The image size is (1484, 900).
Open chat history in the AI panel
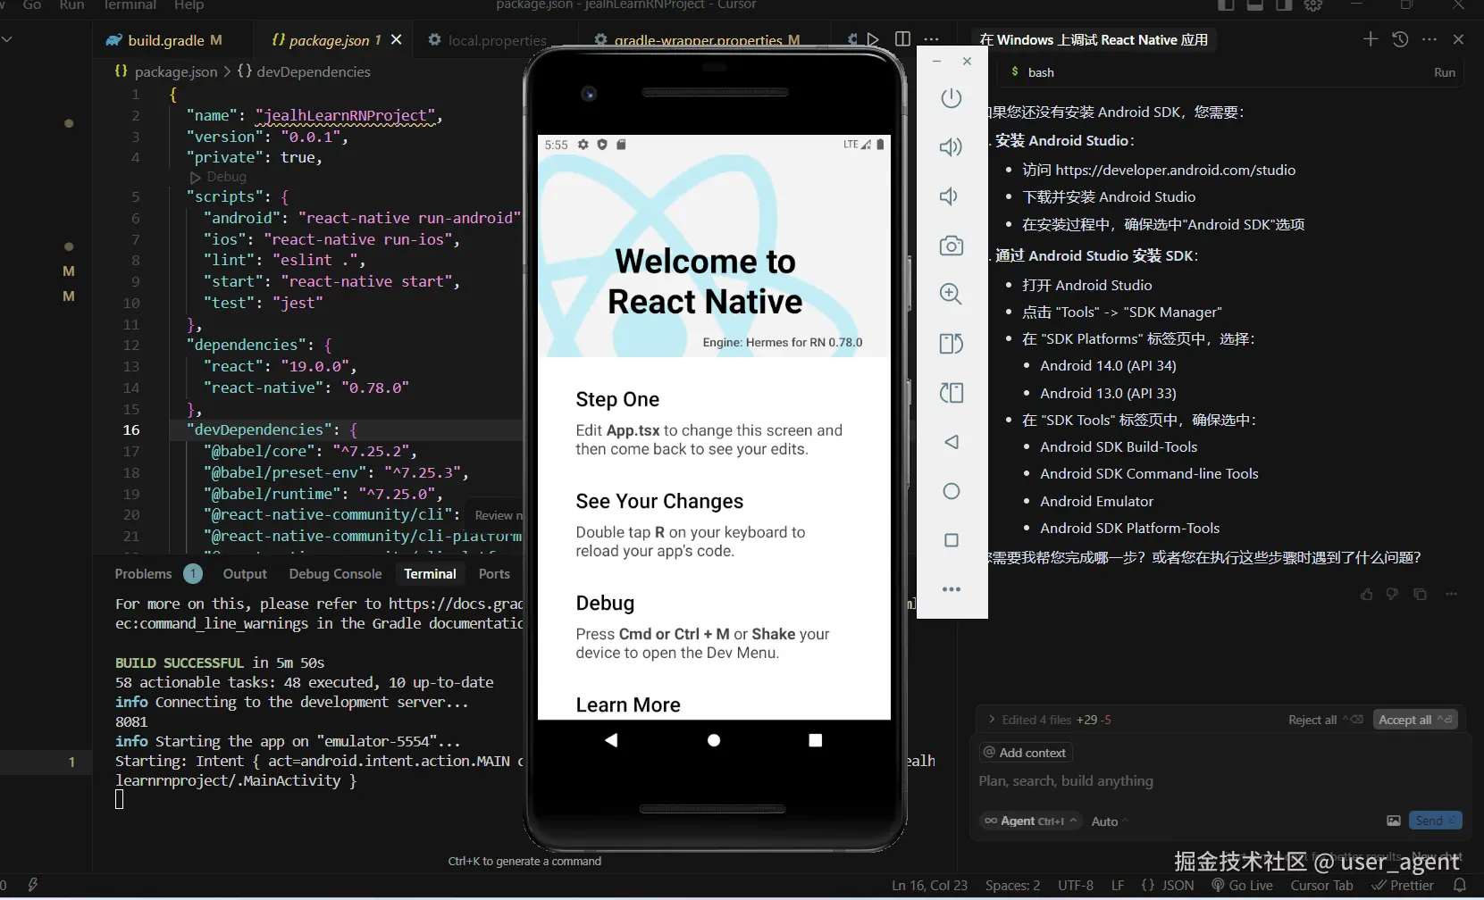pyautogui.click(x=1400, y=39)
